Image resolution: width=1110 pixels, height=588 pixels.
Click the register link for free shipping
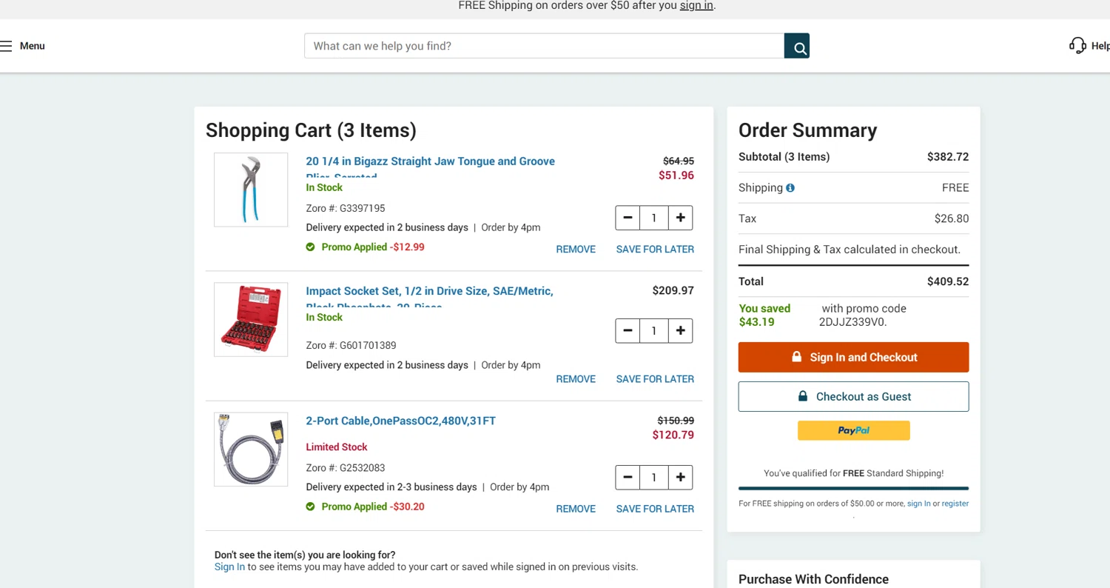(955, 504)
